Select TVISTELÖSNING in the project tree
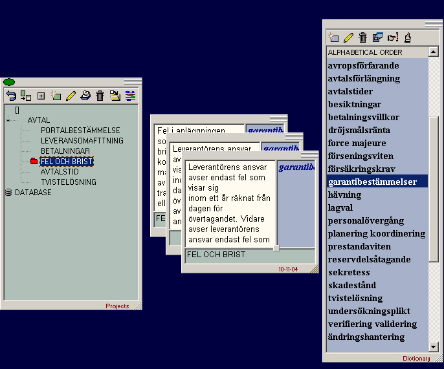 coord(68,182)
